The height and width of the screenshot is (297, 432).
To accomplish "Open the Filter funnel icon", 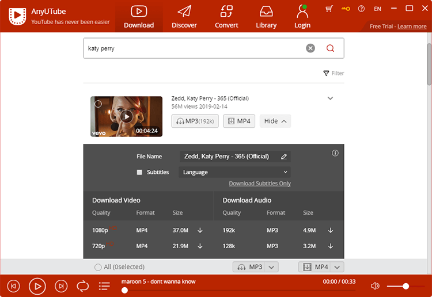I will (x=326, y=73).
